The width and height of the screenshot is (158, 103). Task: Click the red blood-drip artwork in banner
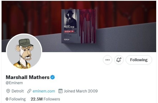coord(87,26)
